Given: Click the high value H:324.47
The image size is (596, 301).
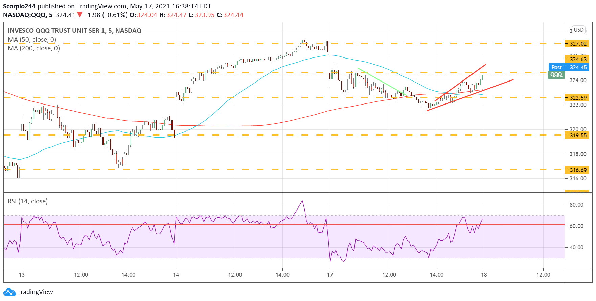Looking at the screenshot, I should pyautogui.click(x=173, y=15).
